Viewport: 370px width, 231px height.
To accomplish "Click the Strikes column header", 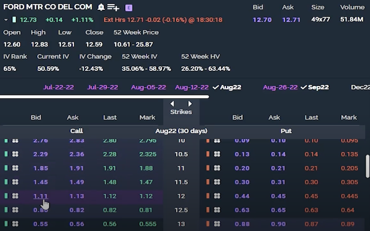I will (x=181, y=112).
